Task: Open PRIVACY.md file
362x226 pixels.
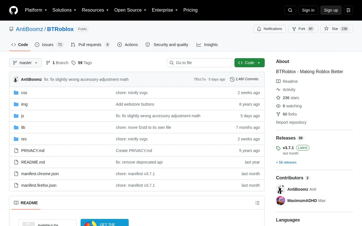Action: pos(33,151)
